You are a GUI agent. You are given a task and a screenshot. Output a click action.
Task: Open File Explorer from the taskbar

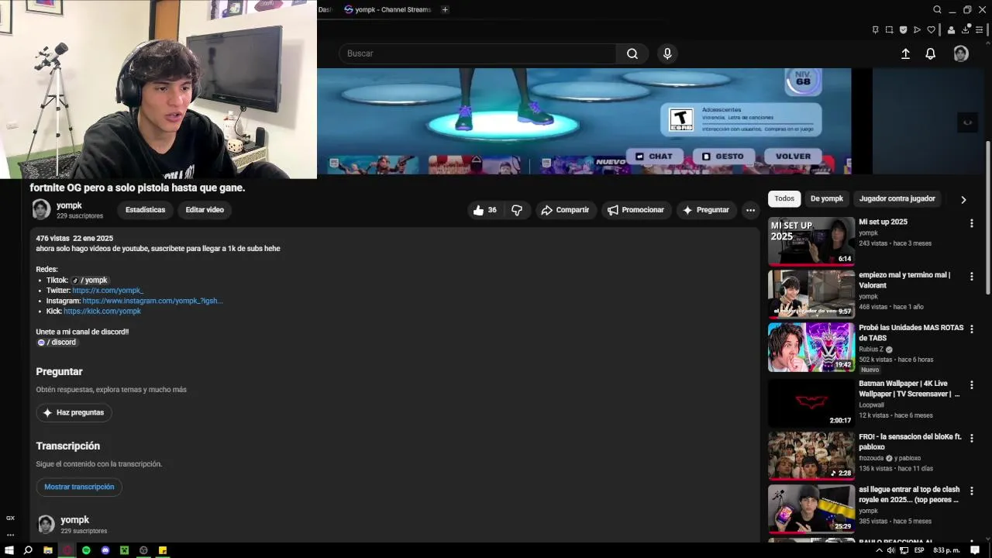(47, 550)
